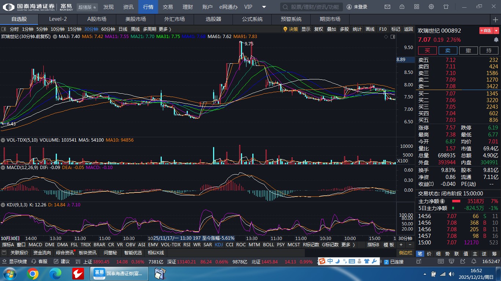Open the skin theme shirt icon
501x281 pixels.
[446, 7]
